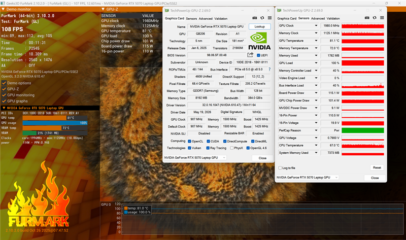Open GPU selector in Sensors window
Viewport: 406px width, 240px height.
click(x=308, y=178)
